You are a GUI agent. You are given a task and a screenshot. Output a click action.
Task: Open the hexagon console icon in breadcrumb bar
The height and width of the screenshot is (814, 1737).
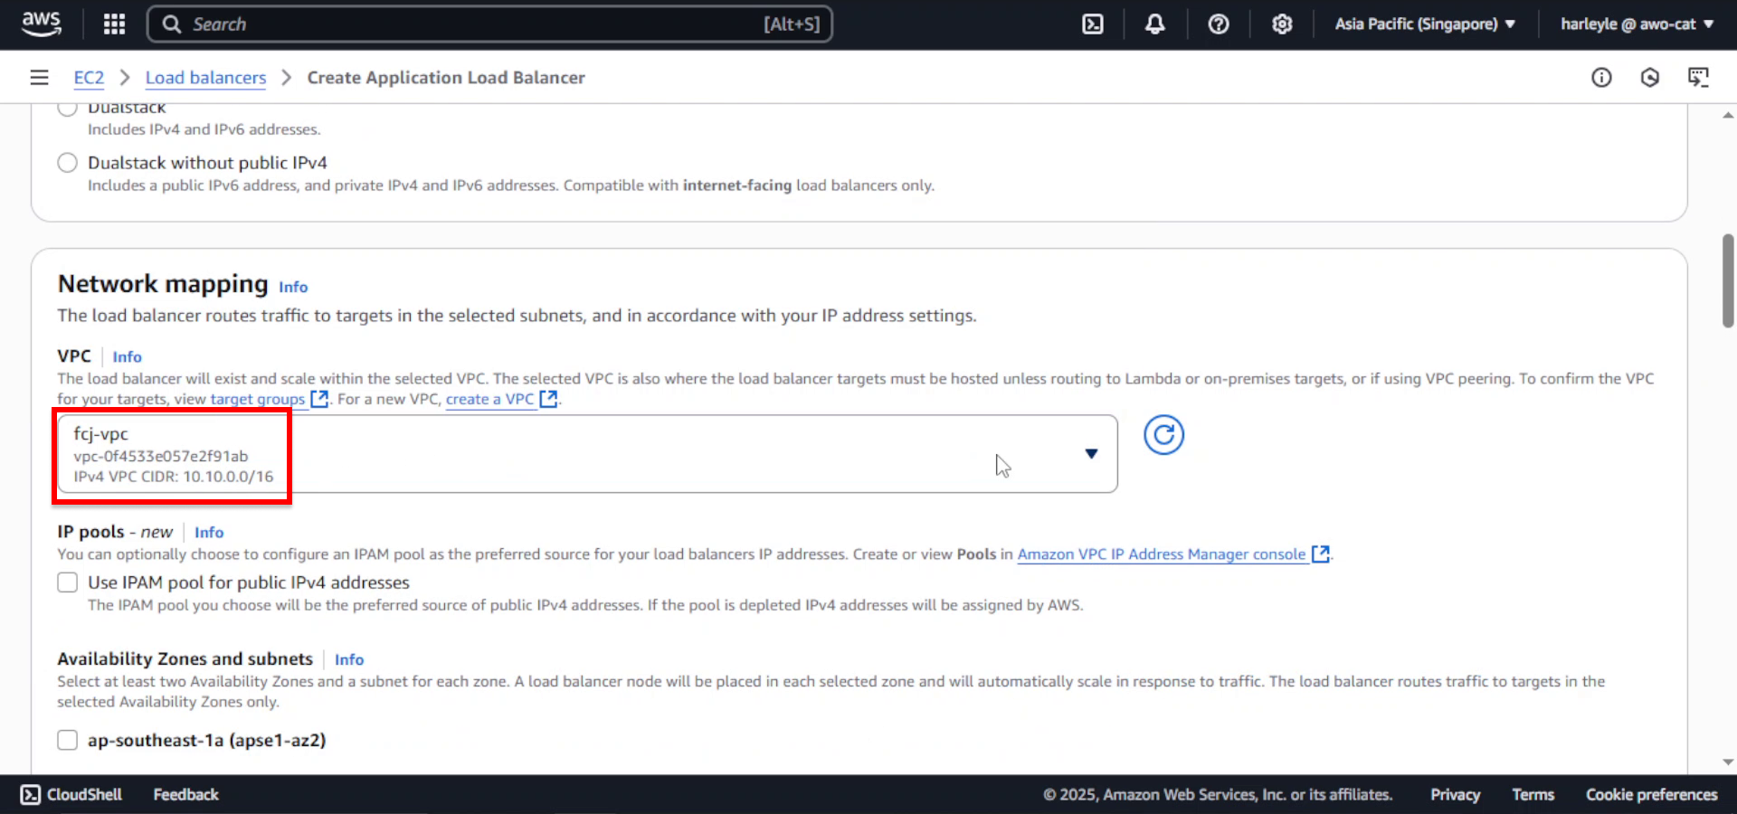coord(1650,78)
